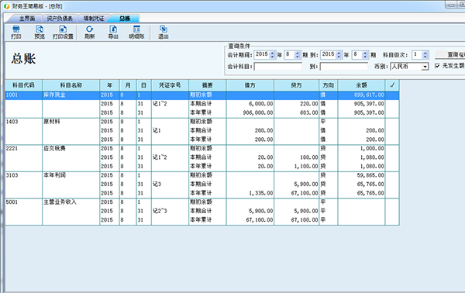Click the 余额 column header
Viewport: 465px width, 293px height.
point(361,85)
